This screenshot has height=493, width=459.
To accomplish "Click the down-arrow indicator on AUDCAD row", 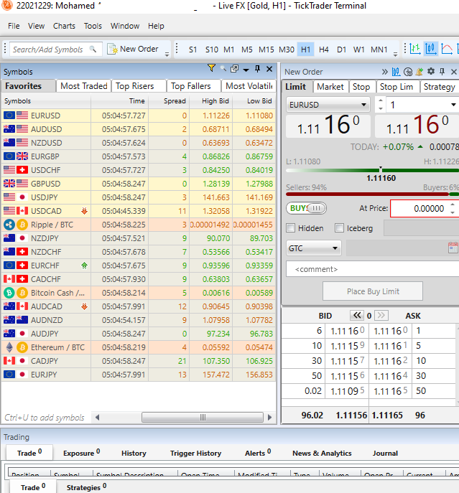I will click(x=84, y=306).
